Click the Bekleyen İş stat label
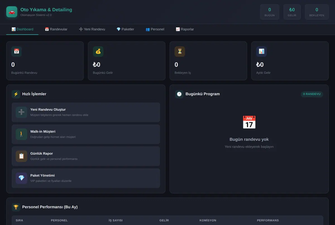The height and width of the screenshot is (225, 335). pos(183,73)
